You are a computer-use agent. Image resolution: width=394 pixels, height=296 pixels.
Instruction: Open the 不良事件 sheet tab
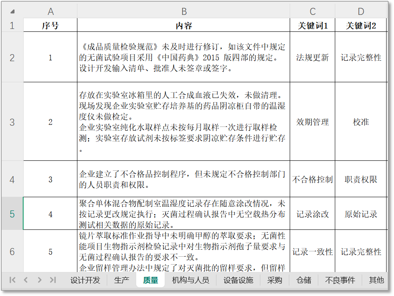coord(340,280)
